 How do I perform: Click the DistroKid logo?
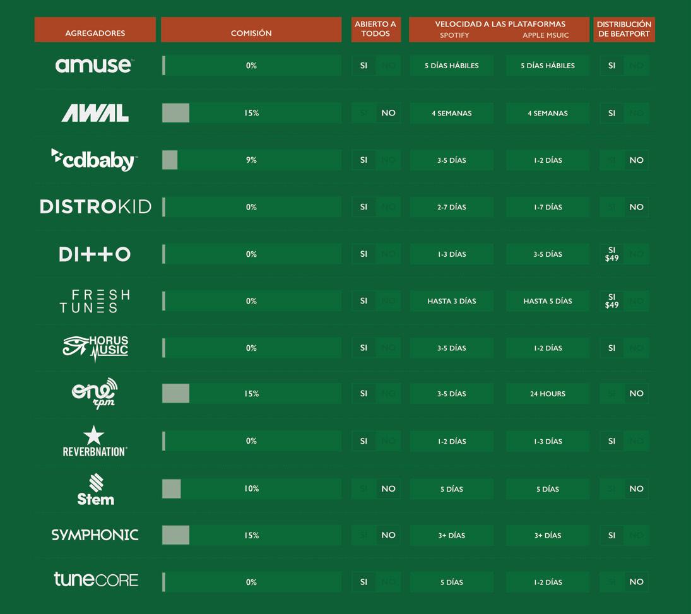point(96,207)
